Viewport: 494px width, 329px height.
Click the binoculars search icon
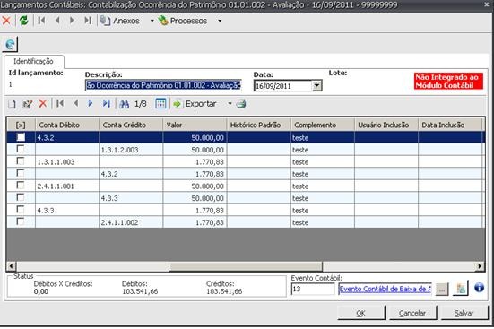click(124, 104)
